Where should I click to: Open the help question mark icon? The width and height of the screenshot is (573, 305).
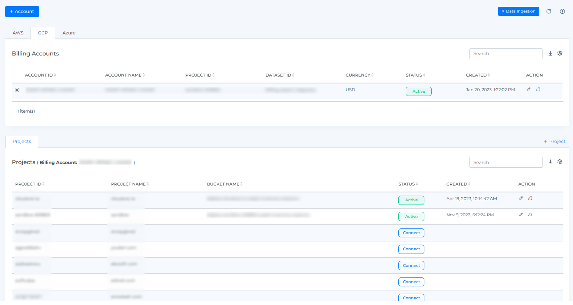click(x=562, y=11)
